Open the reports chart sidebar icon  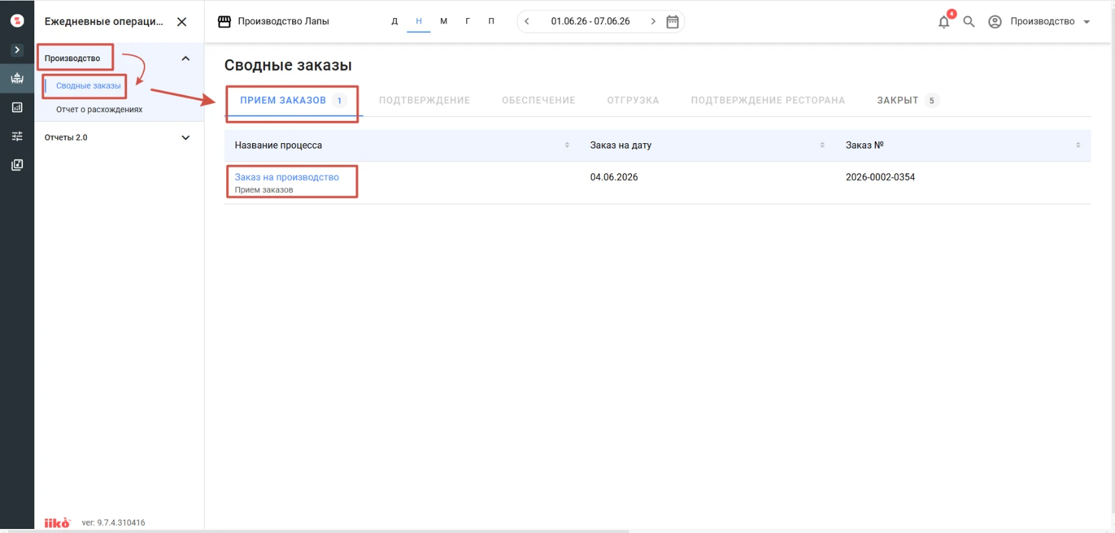tap(17, 108)
